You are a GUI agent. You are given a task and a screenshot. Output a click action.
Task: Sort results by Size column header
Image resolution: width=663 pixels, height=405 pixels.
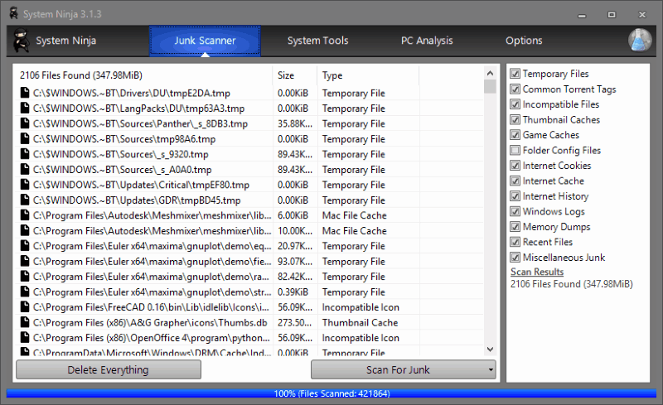[295, 75]
